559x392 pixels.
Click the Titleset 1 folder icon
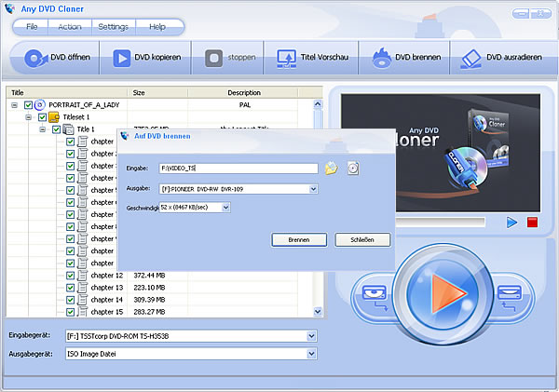(54, 117)
